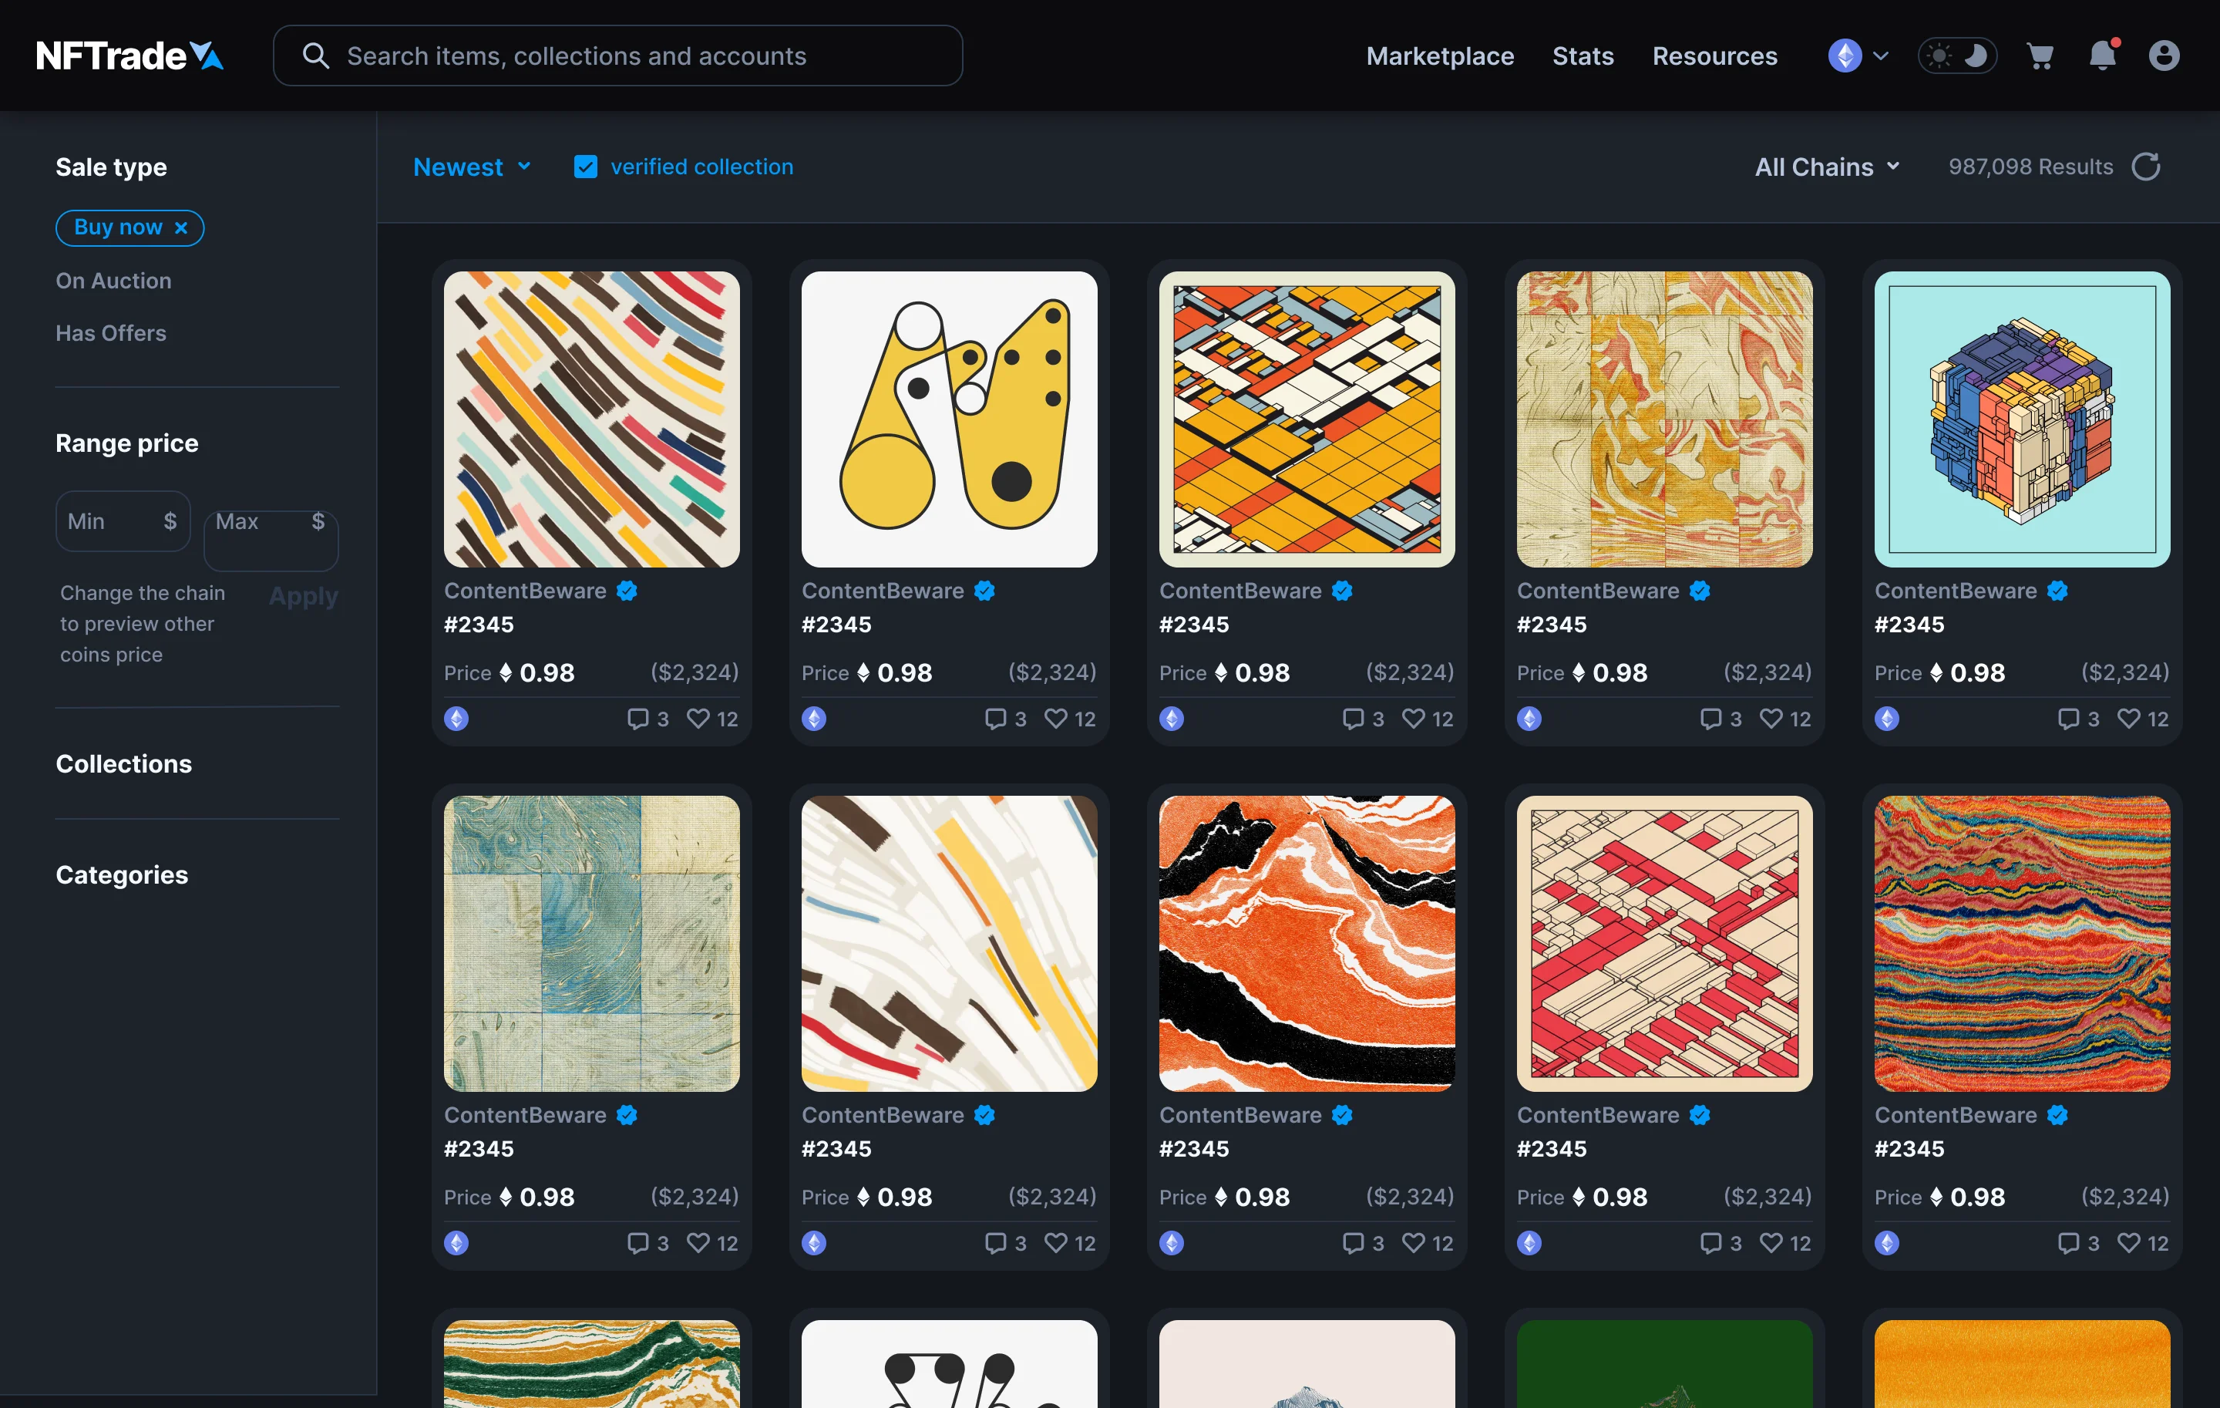Click the verified collection label
This screenshot has height=1408, width=2220.
click(x=701, y=167)
